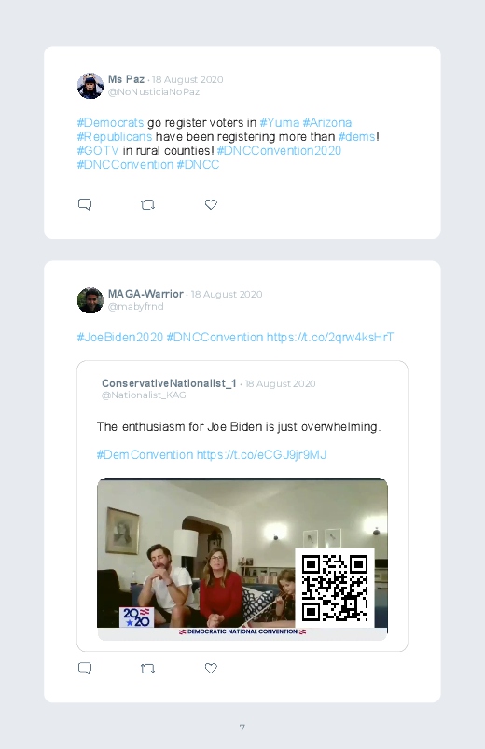Image resolution: width=485 pixels, height=749 pixels.
Task: Open ConservativeNationalist_1 quoted author name
Action: pos(169,383)
